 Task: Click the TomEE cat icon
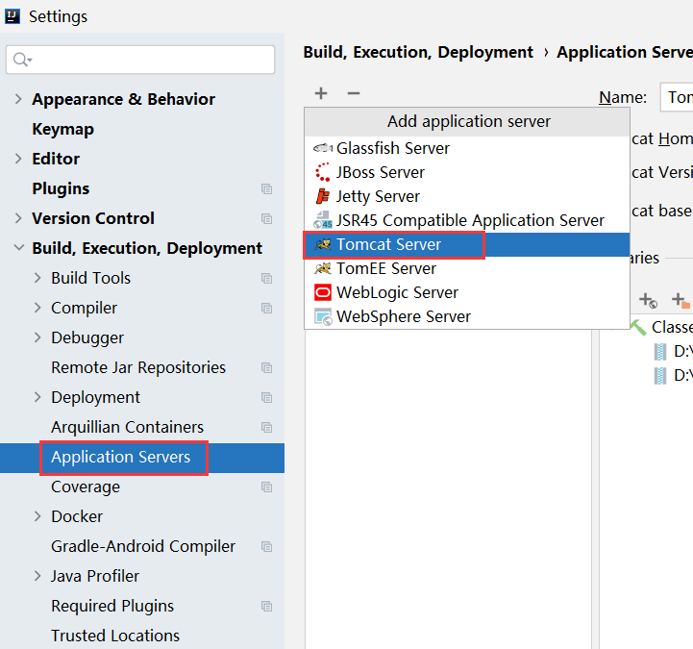tap(323, 268)
